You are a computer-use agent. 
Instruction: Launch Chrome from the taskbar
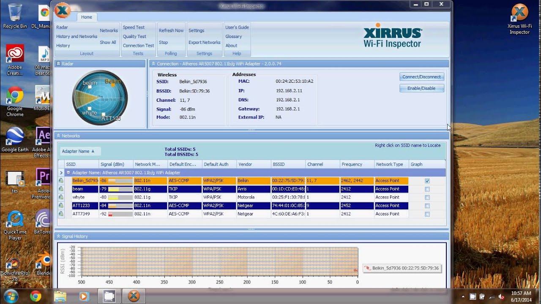click(36, 296)
